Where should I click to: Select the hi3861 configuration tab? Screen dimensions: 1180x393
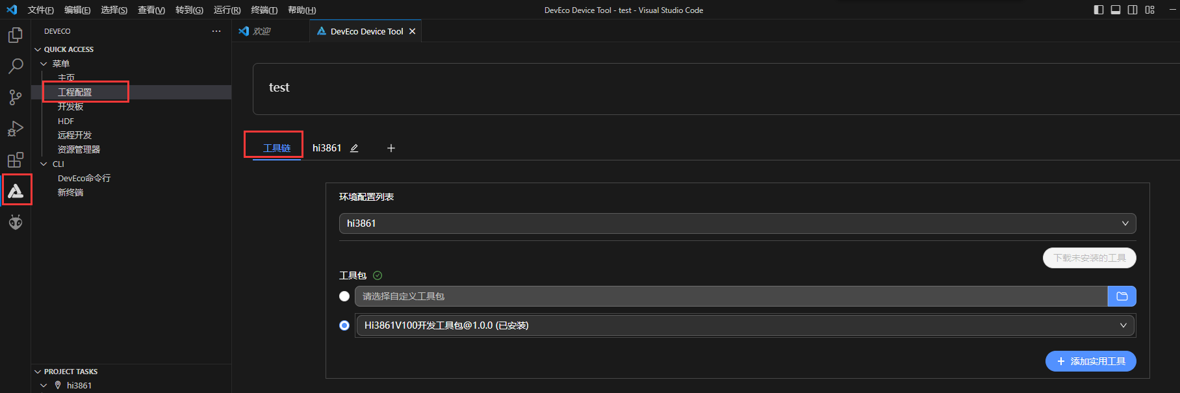click(327, 148)
